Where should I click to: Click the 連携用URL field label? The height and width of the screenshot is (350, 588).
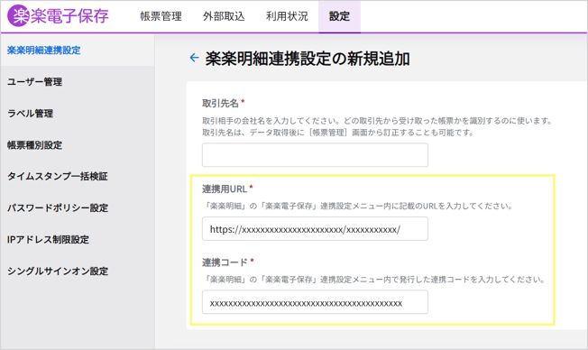[x=225, y=189]
